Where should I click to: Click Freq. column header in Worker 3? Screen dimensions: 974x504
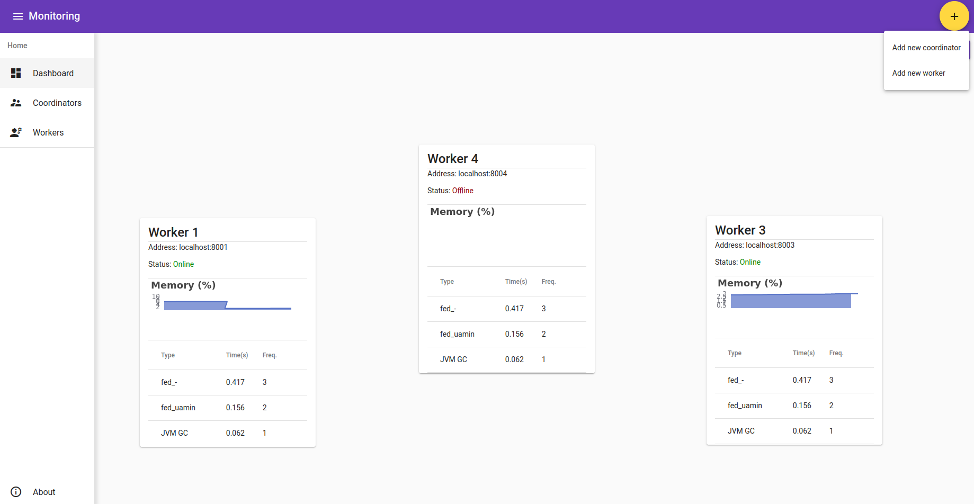pos(836,353)
